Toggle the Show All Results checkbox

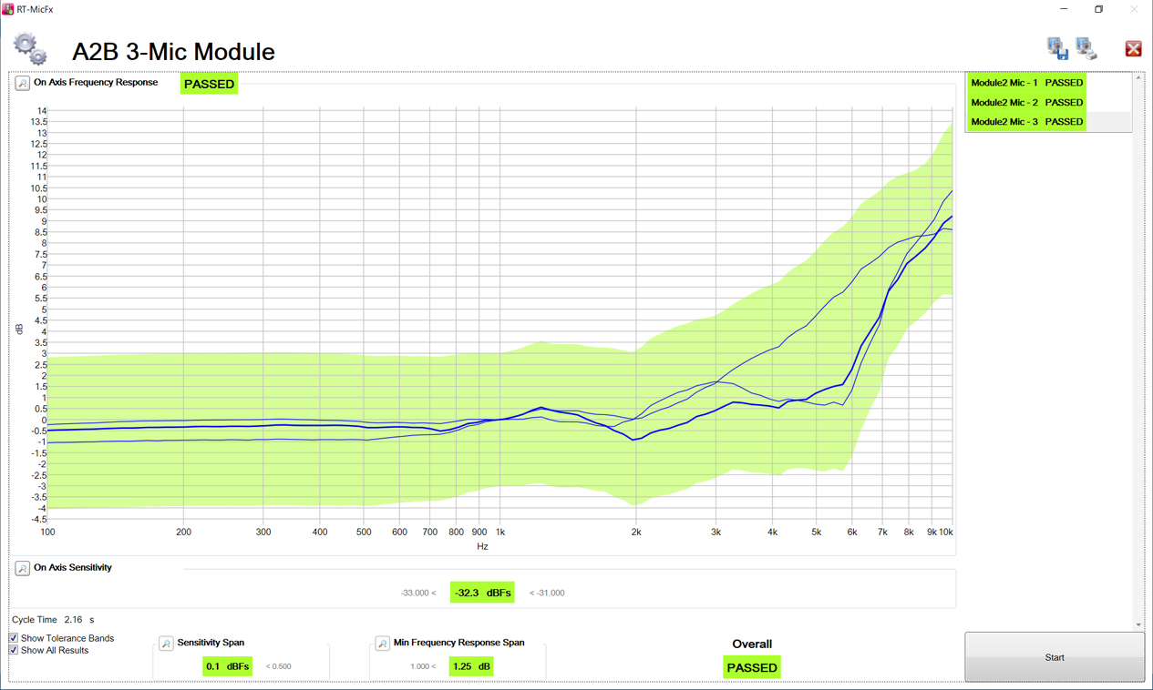point(14,650)
